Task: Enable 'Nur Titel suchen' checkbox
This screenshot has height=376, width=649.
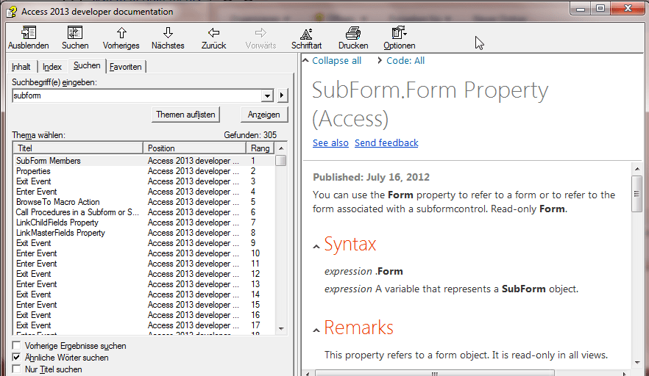Action: point(16,369)
